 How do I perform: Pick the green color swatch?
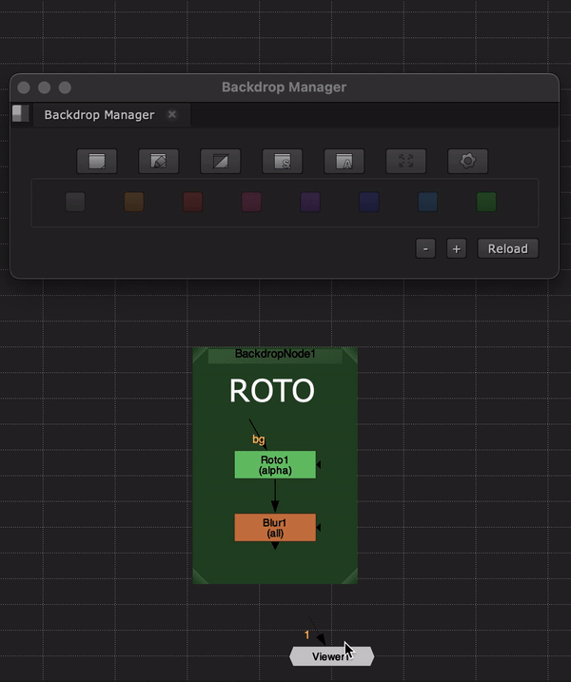(x=486, y=202)
